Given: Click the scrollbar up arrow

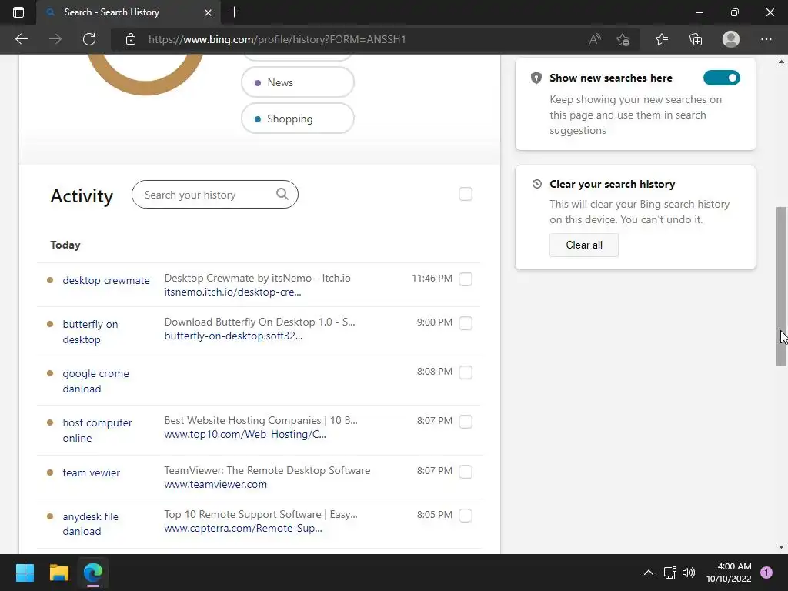Looking at the screenshot, I should point(781,62).
